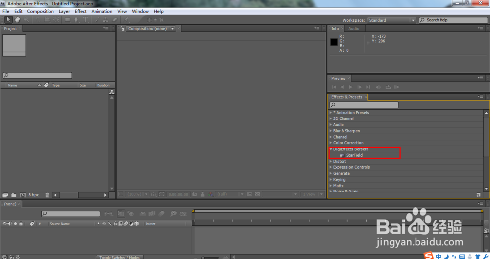
Task: Click Toggle Switches / Modes button
Action: pyautogui.click(x=120, y=257)
